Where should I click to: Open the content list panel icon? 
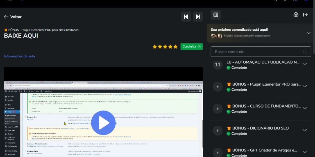coord(216,15)
